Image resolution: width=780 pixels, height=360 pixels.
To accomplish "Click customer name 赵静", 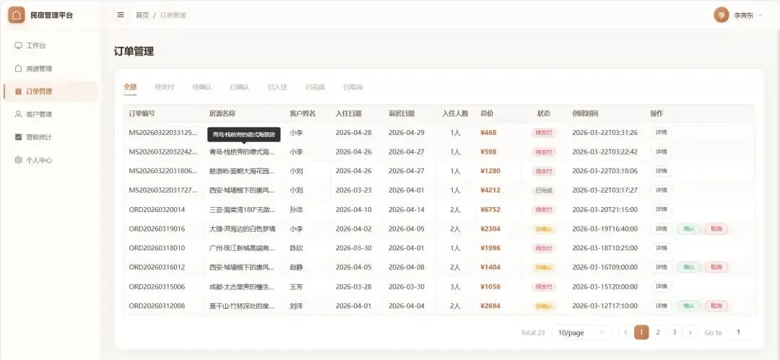I will click(296, 267).
